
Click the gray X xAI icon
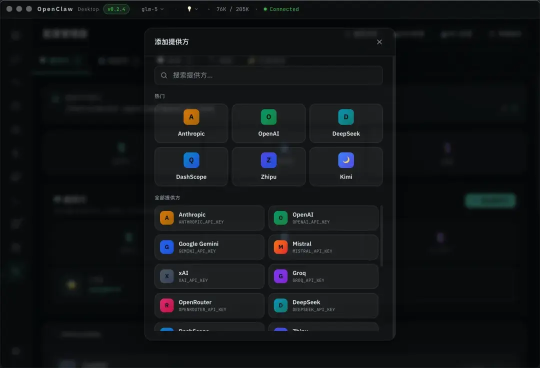(x=166, y=276)
